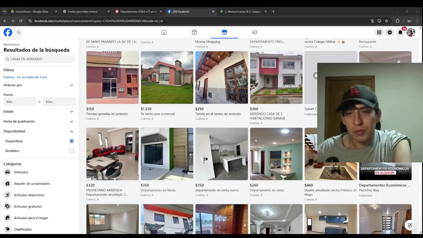423x238 pixels.
Task: Open Messenger chats icon
Action: click(x=390, y=32)
